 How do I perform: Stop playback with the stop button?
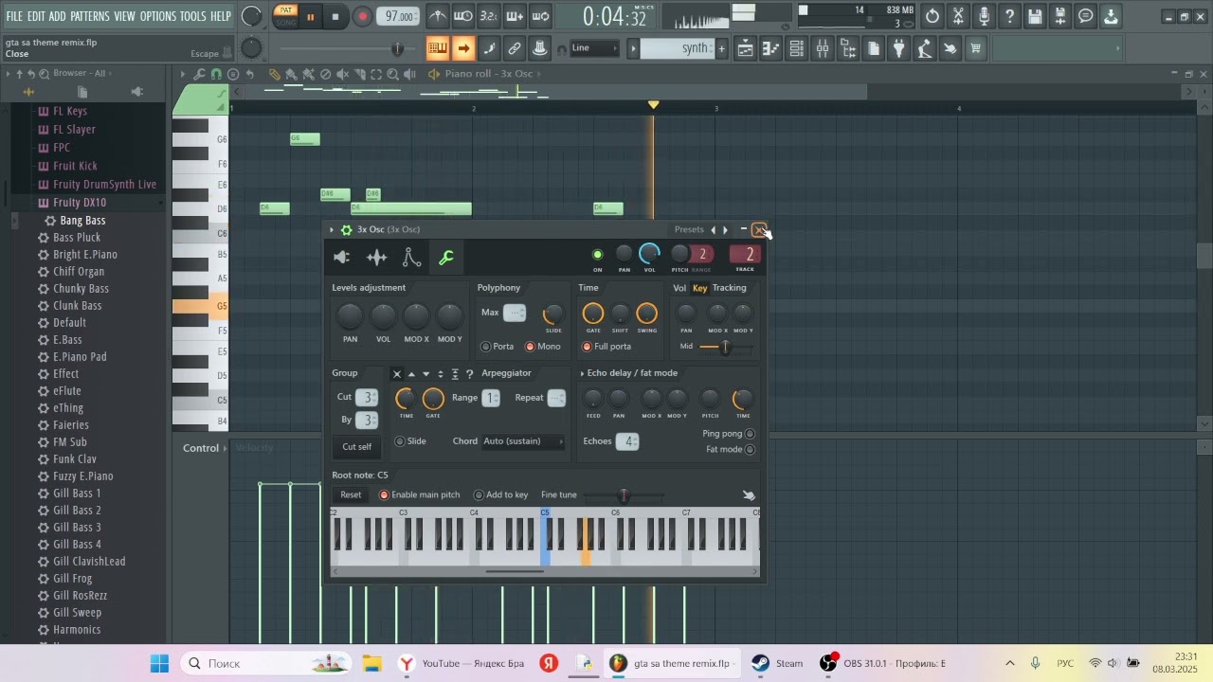(335, 17)
